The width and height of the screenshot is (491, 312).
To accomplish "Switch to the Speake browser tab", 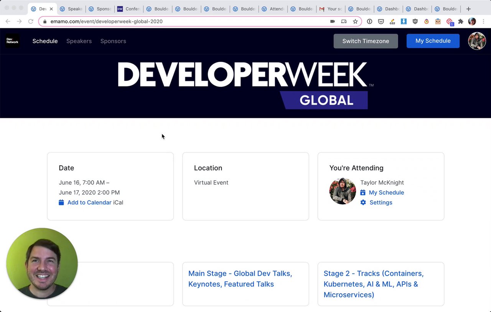I will [x=71, y=9].
